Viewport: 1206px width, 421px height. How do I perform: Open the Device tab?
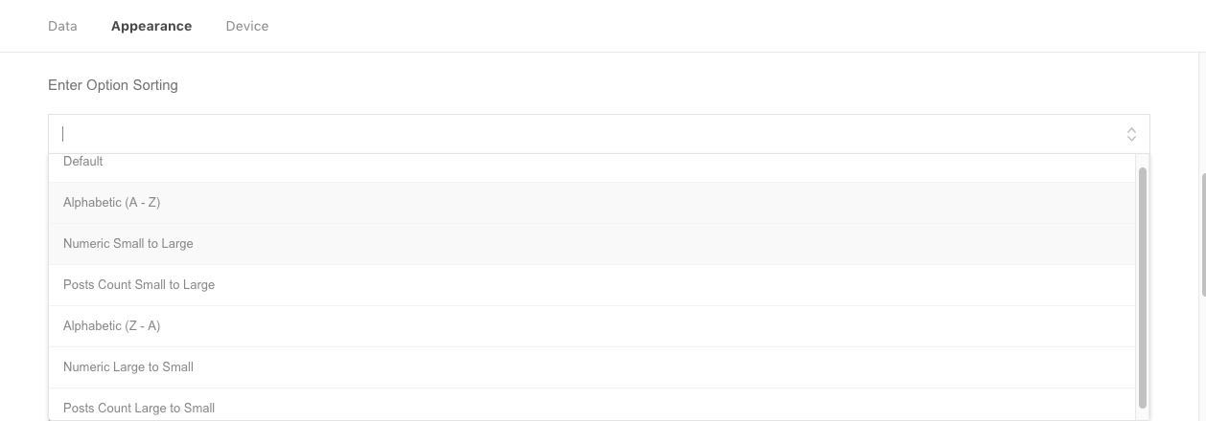pos(247,26)
